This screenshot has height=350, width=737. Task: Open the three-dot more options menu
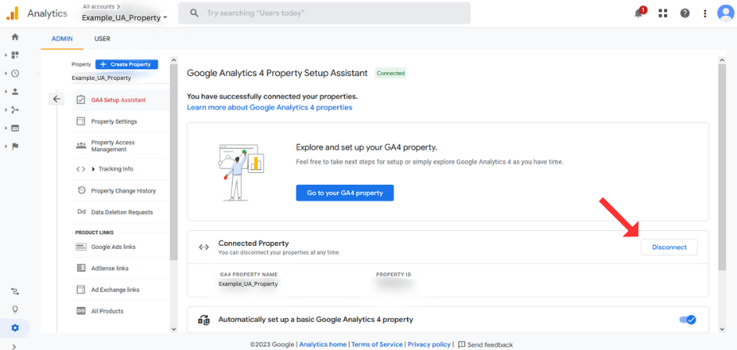coord(705,13)
